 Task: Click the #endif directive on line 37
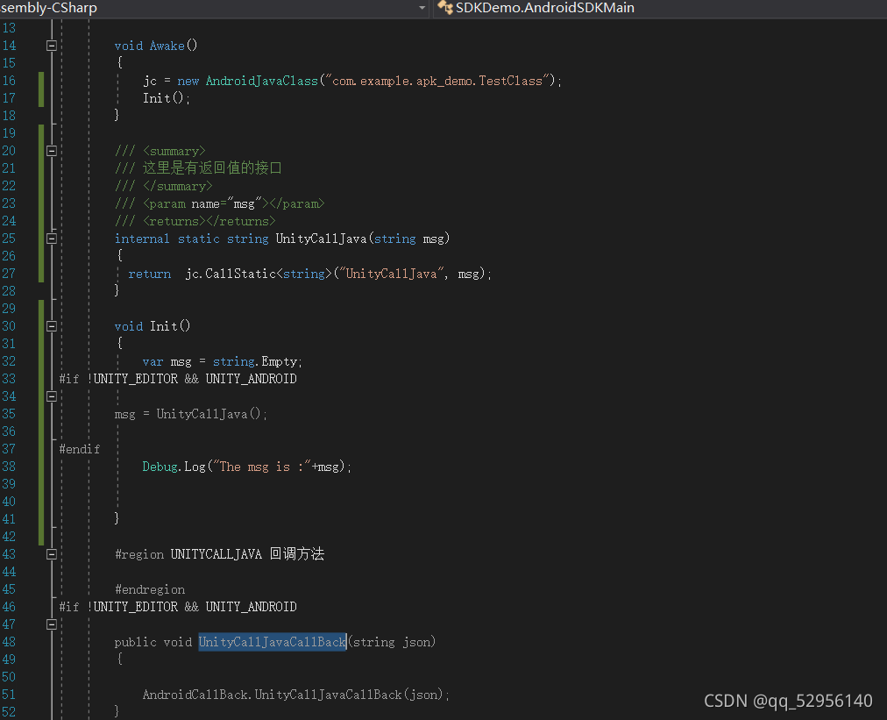(80, 449)
